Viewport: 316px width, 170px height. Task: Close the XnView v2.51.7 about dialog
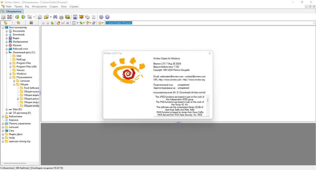[x=210, y=53]
